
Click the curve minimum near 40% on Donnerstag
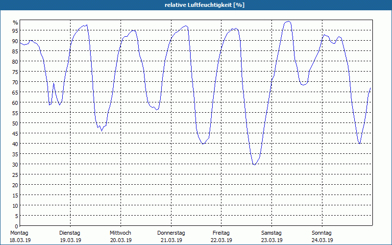[203, 144]
